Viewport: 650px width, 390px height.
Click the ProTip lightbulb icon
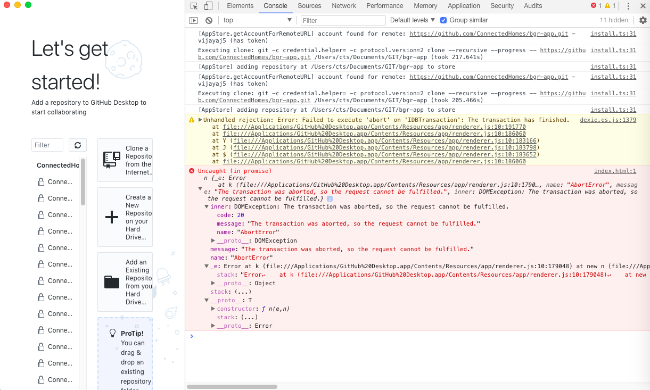pyautogui.click(x=112, y=333)
